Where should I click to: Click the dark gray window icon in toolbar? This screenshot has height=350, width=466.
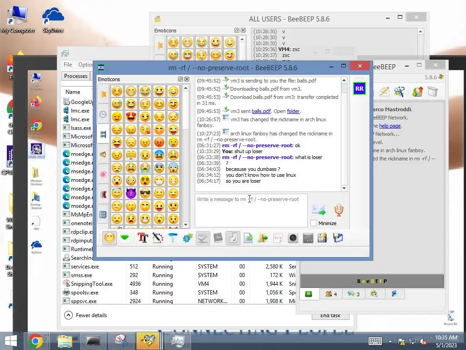click(308, 238)
